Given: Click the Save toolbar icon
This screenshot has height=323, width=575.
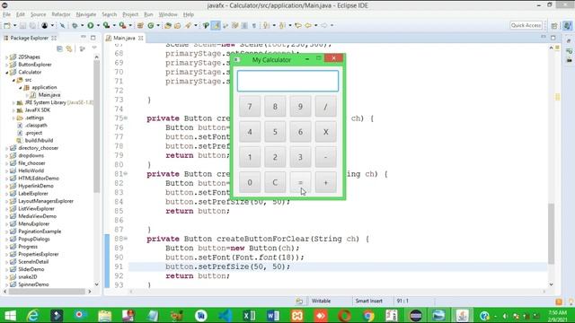Looking at the screenshot, I should click(22, 25).
